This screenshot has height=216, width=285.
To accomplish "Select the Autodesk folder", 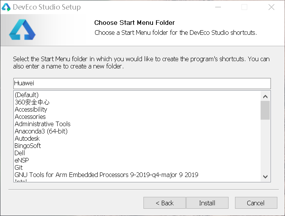I will (27, 138).
